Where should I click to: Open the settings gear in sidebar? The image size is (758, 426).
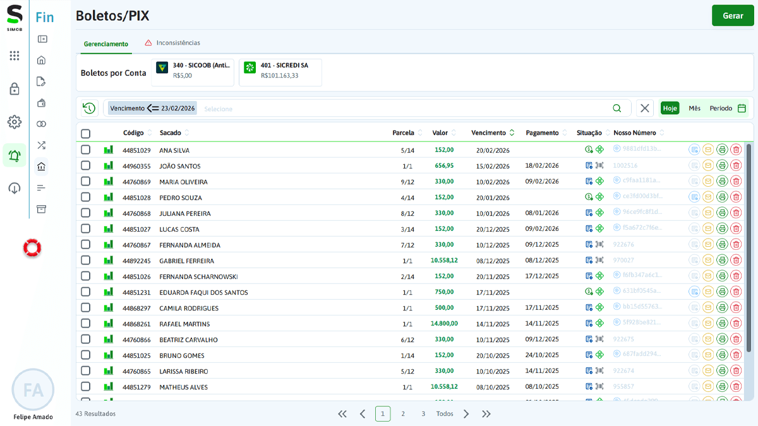point(15,122)
